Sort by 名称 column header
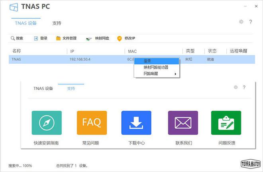 (x=17, y=51)
